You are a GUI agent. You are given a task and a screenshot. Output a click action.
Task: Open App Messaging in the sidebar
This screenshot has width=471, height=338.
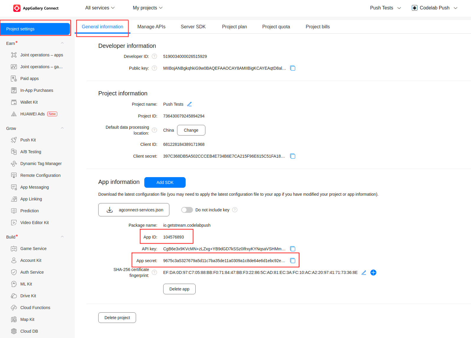point(35,187)
